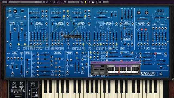The width and height of the screenshot is (174, 98).
Task: Click the redo arrow in the top toolbar
Action: [x=51, y=2]
